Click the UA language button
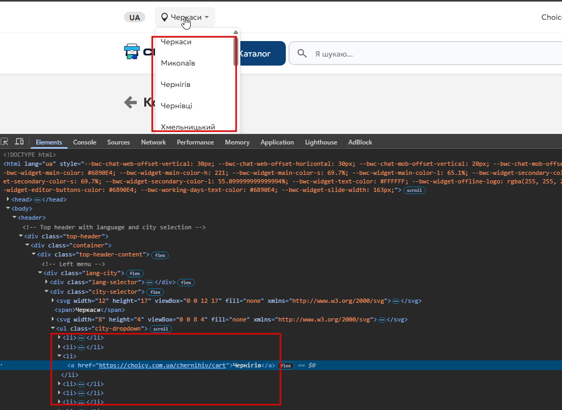562x410 pixels. tap(135, 17)
